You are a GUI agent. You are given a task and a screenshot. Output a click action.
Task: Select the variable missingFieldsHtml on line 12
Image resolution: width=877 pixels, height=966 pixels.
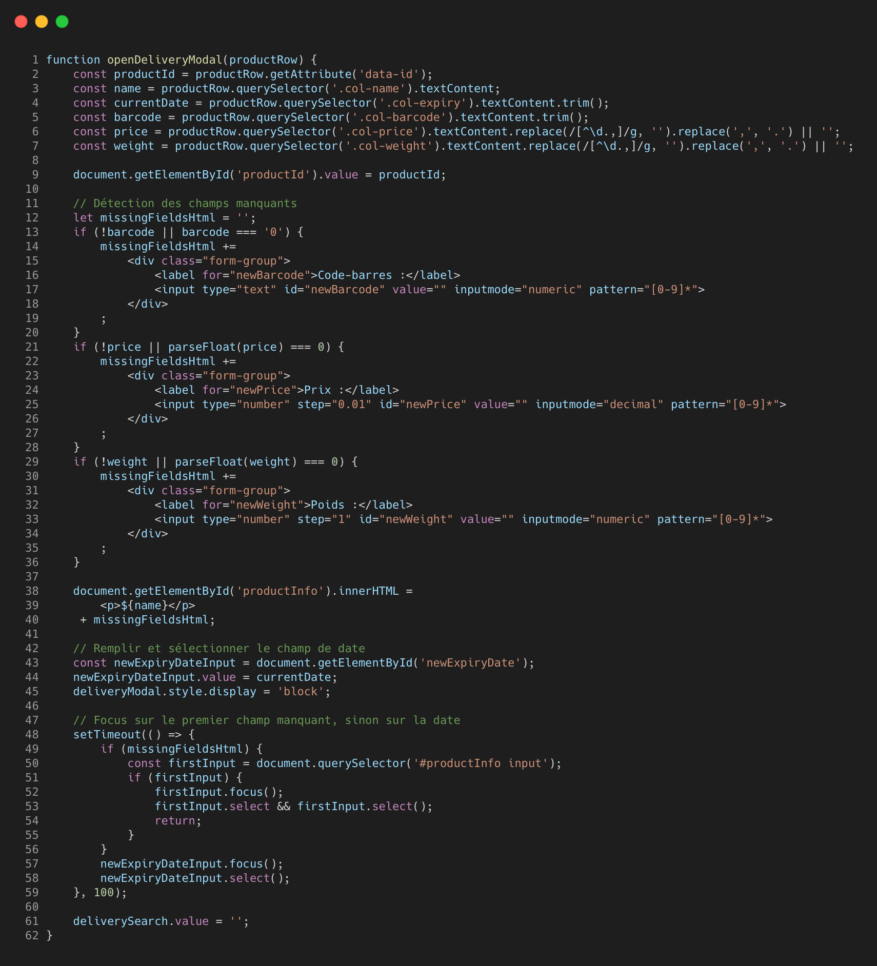(157, 217)
